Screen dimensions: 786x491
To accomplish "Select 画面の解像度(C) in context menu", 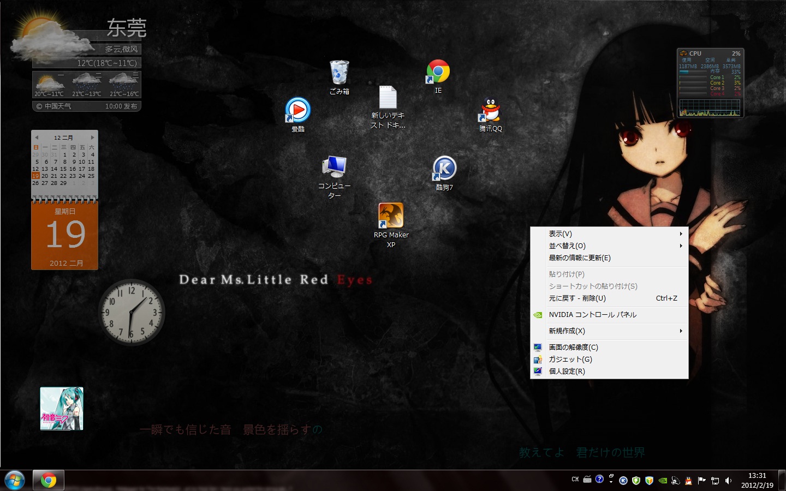I will click(x=609, y=348).
